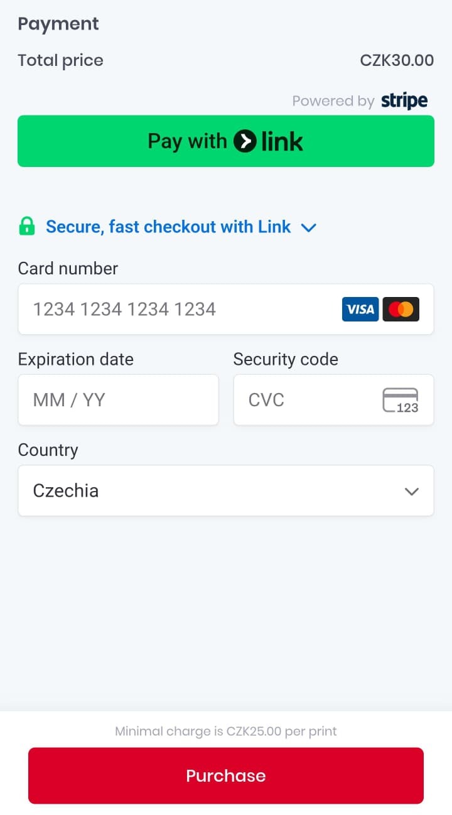Screen dimensions: 452x815
Task: Click the Country dropdown chevron arrow
Action: coord(412,491)
